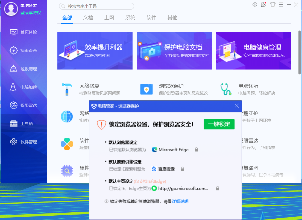Open the skin T-shirt icon
This screenshot has height=220, width=302.
click(x=272, y=4)
